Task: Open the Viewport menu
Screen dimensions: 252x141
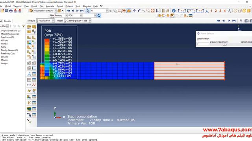Action: [17, 6]
